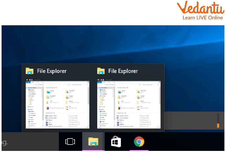Click purple file icon in left preview
The height and width of the screenshot is (153, 226).
(x=48, y=108)
